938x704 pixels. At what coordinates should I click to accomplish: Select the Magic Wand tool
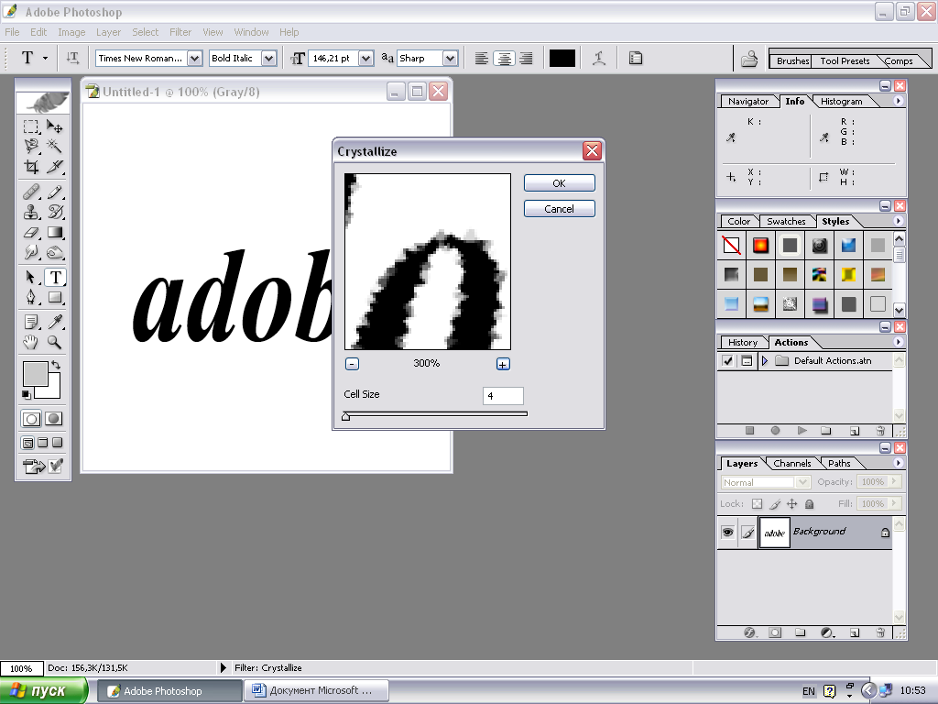coord(54,146)
